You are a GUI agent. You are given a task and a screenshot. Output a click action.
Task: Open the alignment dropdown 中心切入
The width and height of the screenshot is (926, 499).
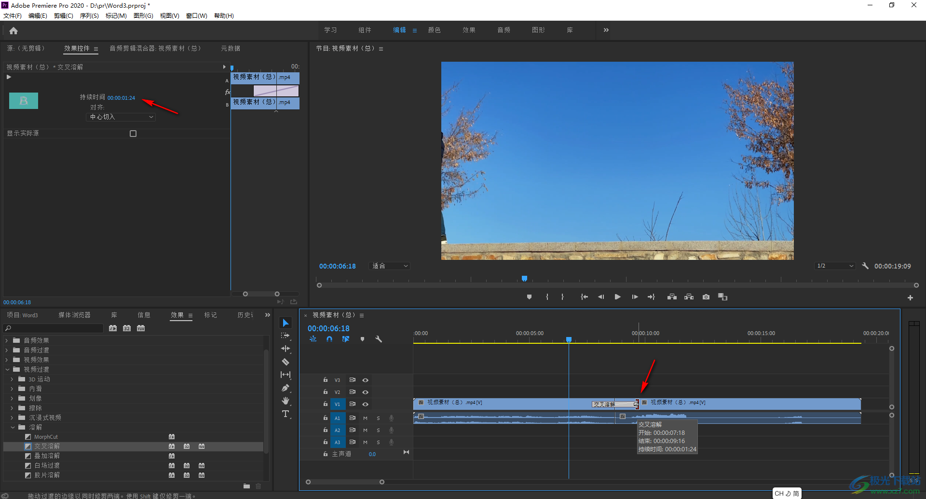click(121, 117)
